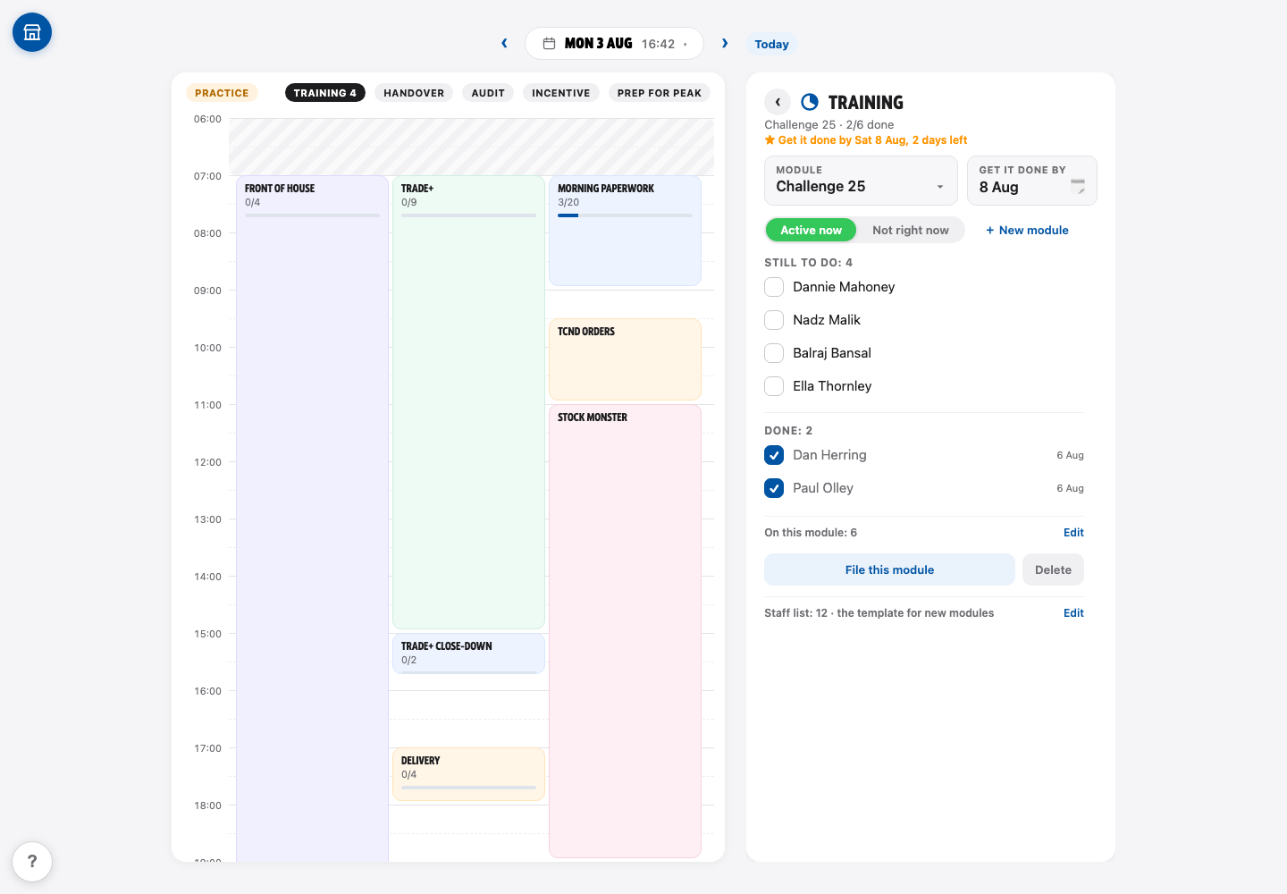Open the Get it done by date field
1287x894 pixels.
[x=1031, y=181]
